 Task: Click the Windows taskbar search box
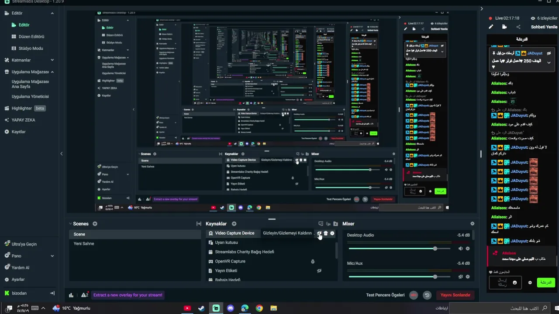pos(499,308)
